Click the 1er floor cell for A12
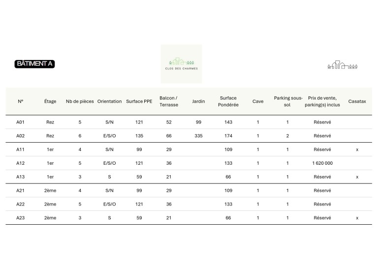This screenshot has width=378, height=267. (x=50, y=163)
